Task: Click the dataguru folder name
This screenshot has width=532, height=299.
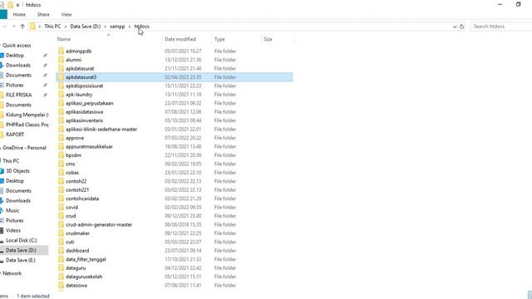Action: [76, 267]
